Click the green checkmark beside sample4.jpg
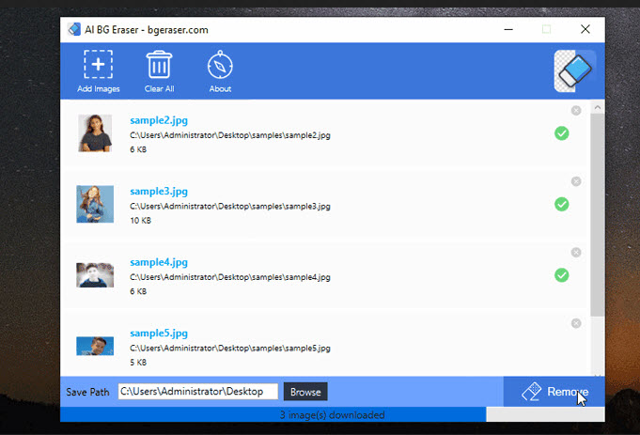Screen dimensions: 640x435 562,275
